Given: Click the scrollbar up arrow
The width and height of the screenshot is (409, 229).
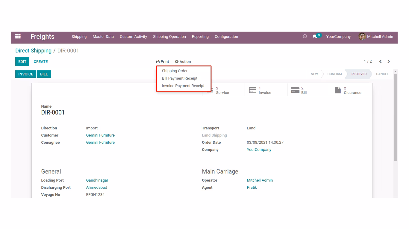Looking at the screenshot, I should (x=396, y=72).
